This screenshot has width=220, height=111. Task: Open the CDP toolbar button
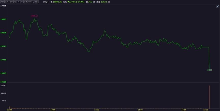pyautogui.click(x=30, y=2)
